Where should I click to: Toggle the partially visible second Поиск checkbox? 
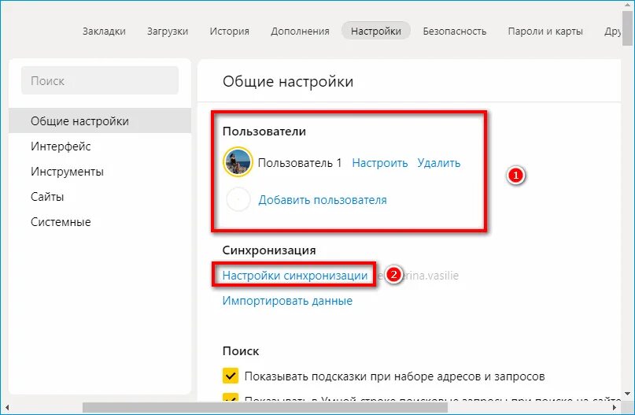click(231, 398)
